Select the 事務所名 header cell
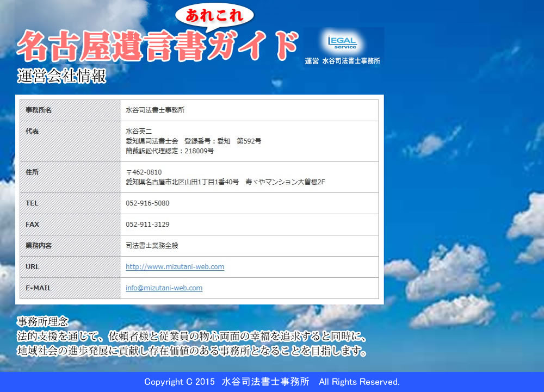The height and width of the screenshot is (392, 544). tap(39, 110)
